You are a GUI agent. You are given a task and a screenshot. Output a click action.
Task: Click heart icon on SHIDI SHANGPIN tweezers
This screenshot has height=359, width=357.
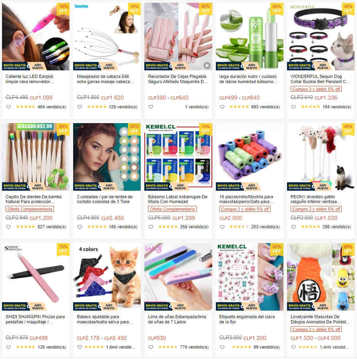[x=8, y=347]
